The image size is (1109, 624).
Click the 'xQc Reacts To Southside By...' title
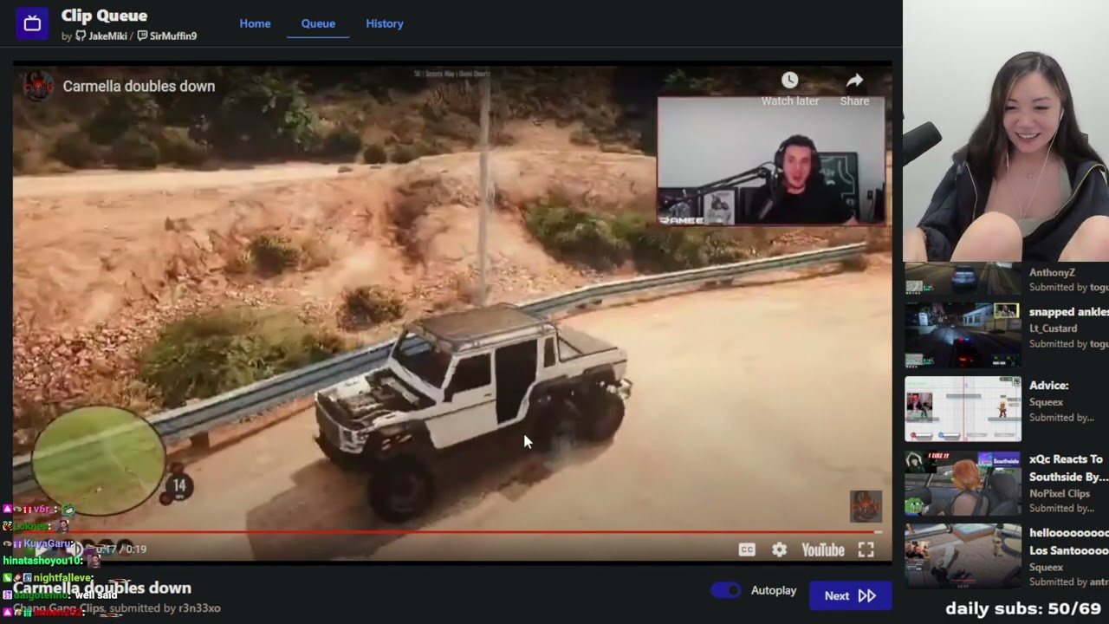(x=1068, y=468)
